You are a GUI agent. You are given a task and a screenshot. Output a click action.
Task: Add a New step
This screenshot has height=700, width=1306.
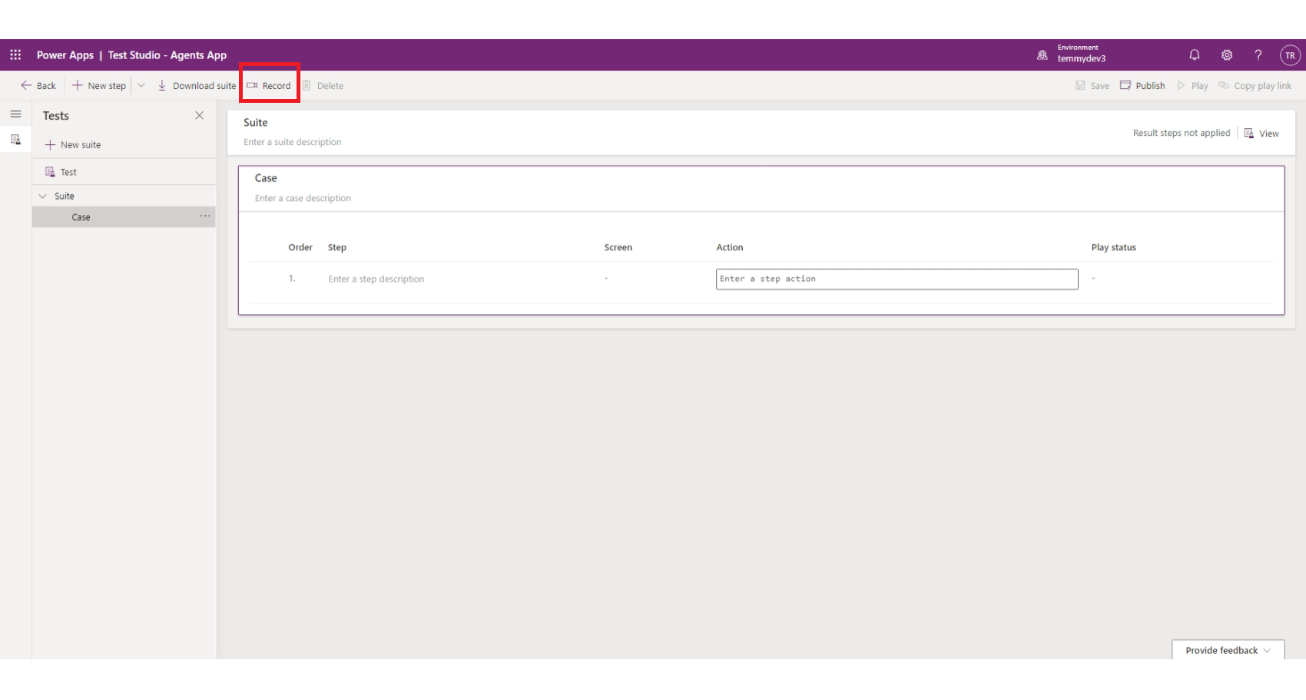pos(99,86)
